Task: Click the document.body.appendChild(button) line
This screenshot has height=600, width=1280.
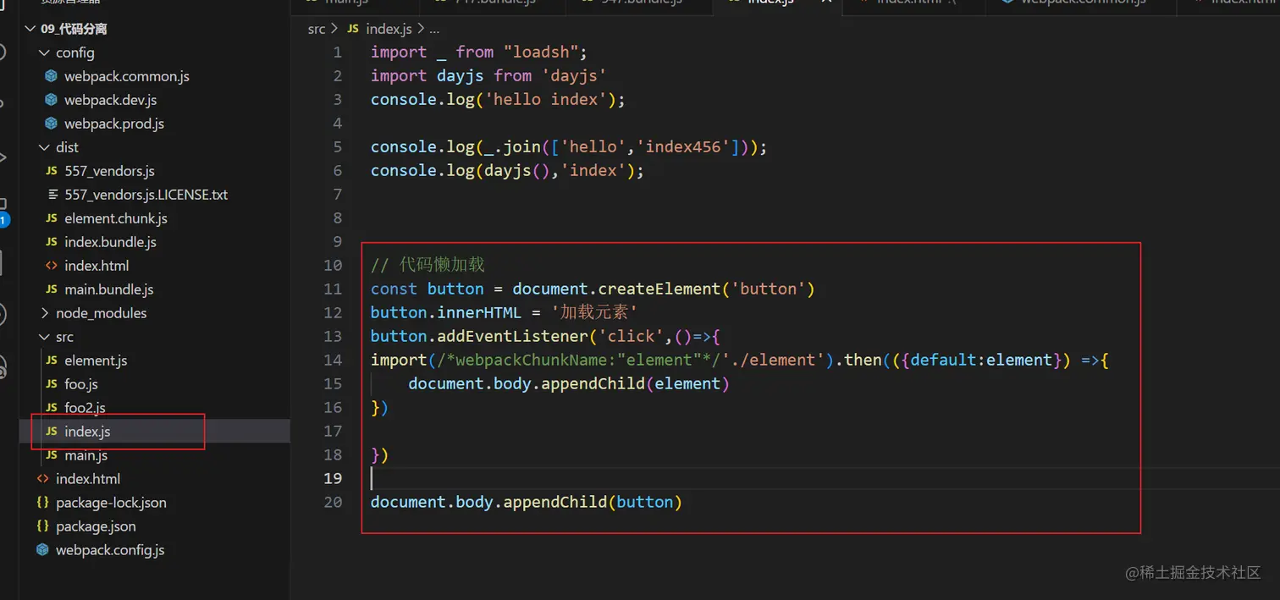Action: (527, 503)
